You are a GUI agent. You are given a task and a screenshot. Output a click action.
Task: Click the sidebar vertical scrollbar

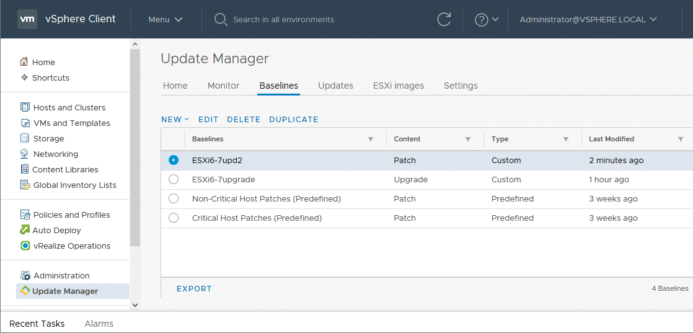[x=135, y=149]
